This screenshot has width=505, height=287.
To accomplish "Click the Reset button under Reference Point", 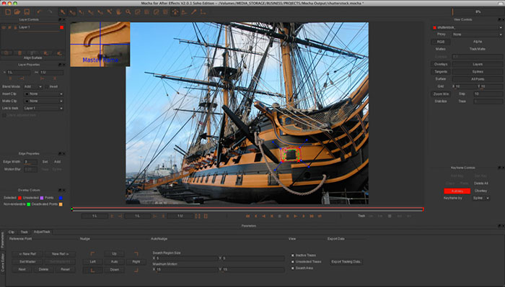I will pos(65,270).
